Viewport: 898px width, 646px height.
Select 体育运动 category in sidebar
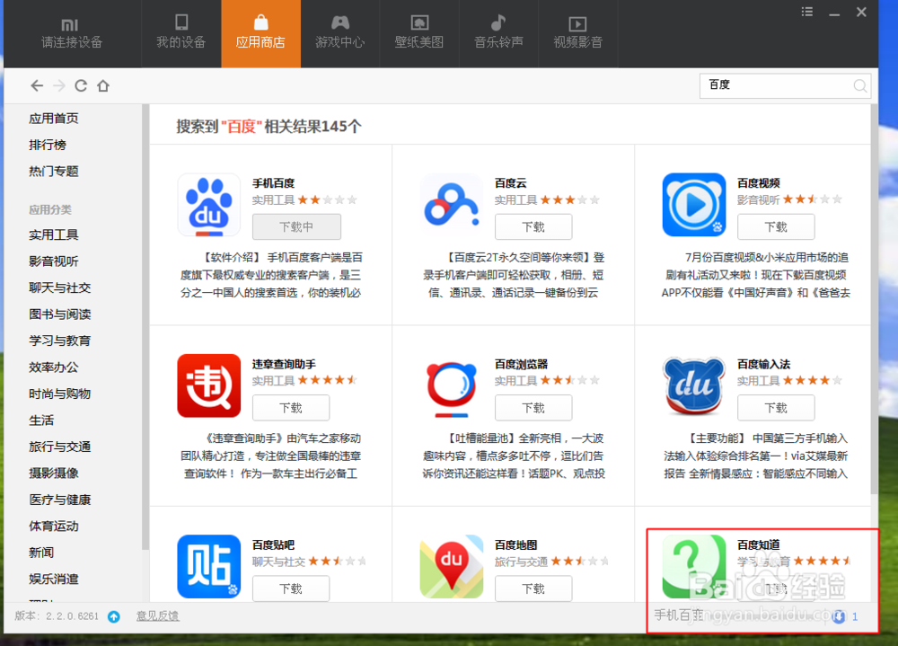pos(54,527)
